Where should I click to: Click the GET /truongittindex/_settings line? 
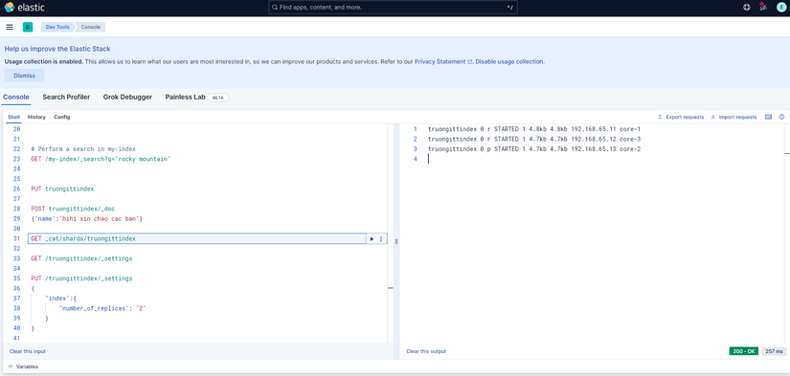click(81, 258)
